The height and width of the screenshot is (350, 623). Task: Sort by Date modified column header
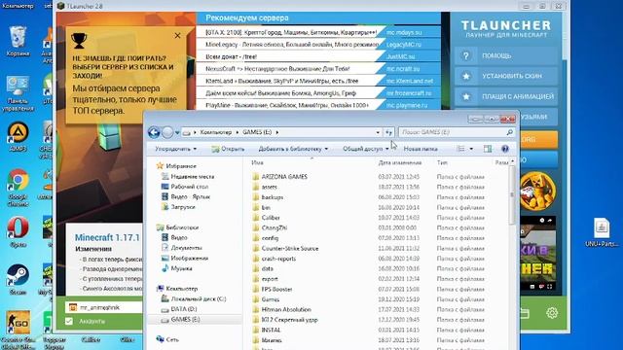pyautogui.click(x=400, y=162)
